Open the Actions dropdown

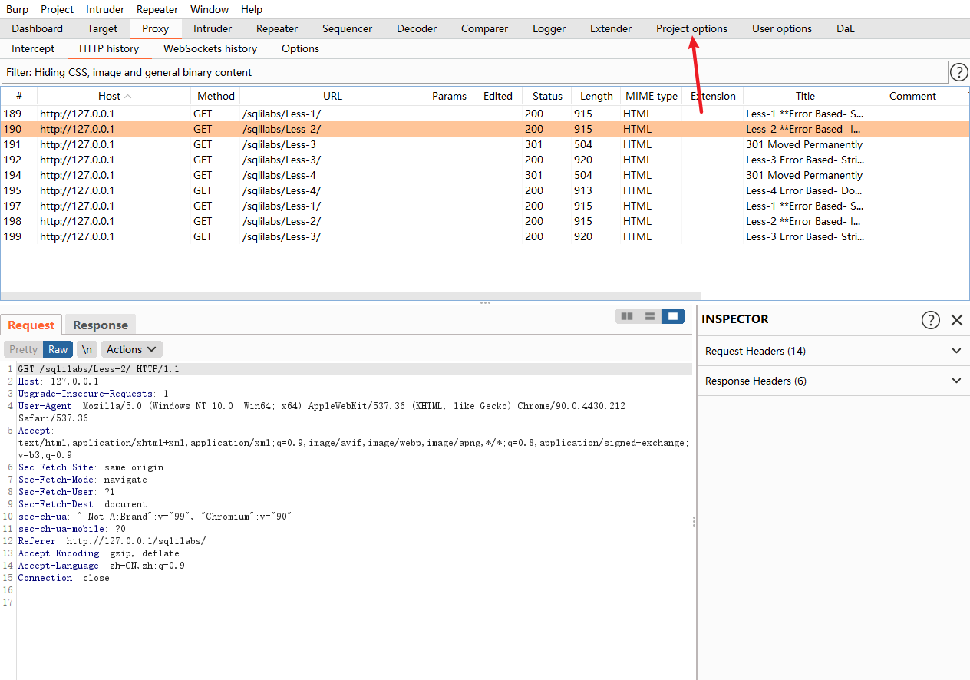(x=131, y=349)
